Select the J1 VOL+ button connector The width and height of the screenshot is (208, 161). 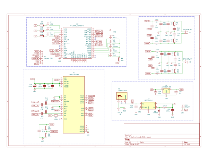coord(111,37)
